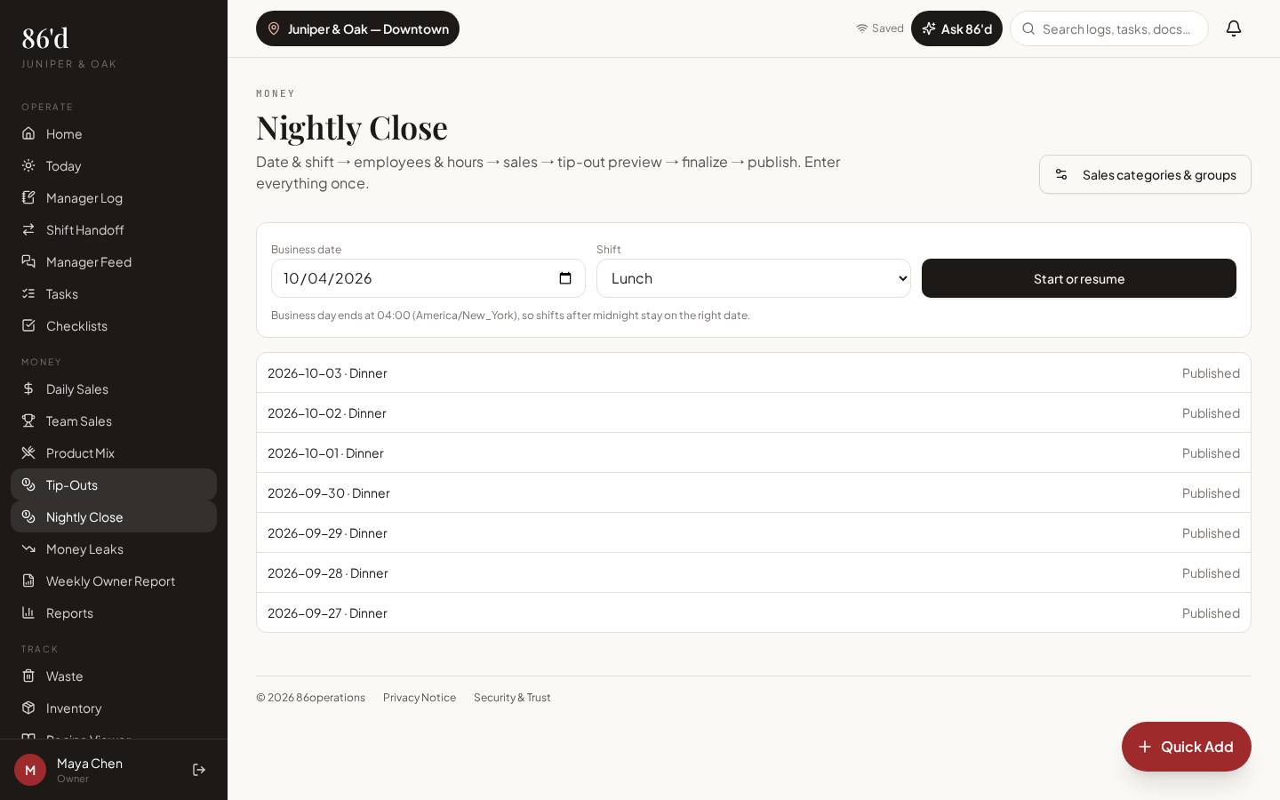Click the Tip-Outs coins icon
Image resolution: width=1280 pixels, height=800 pixels.
[x=28, y=484]
